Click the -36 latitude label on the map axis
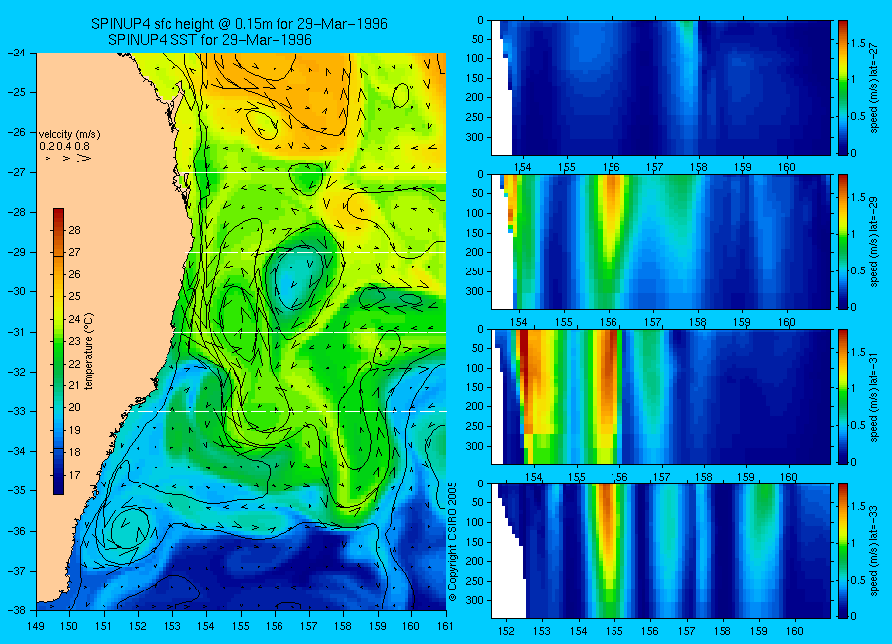The height and width of the screenshot is (644, 892). (16, 531)
